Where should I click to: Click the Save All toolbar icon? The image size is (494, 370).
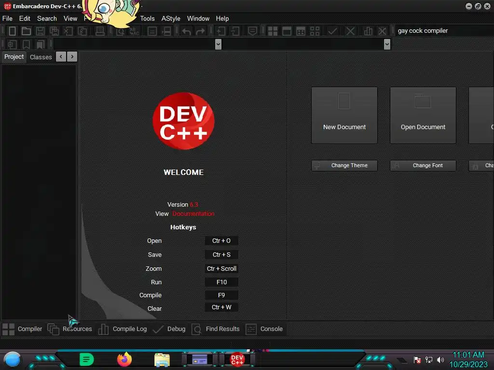(x=54, y=31)
